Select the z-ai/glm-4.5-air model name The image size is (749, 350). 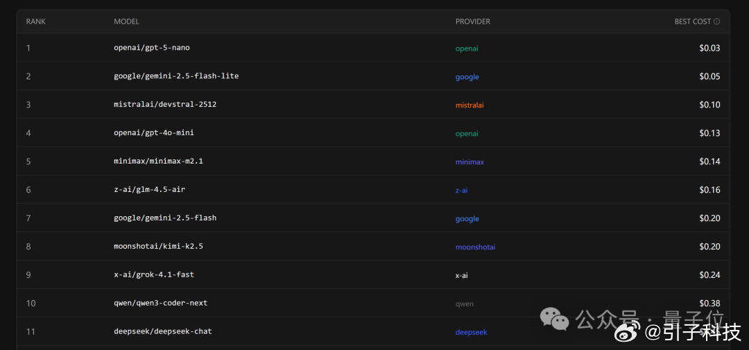(x=150, y=190)
